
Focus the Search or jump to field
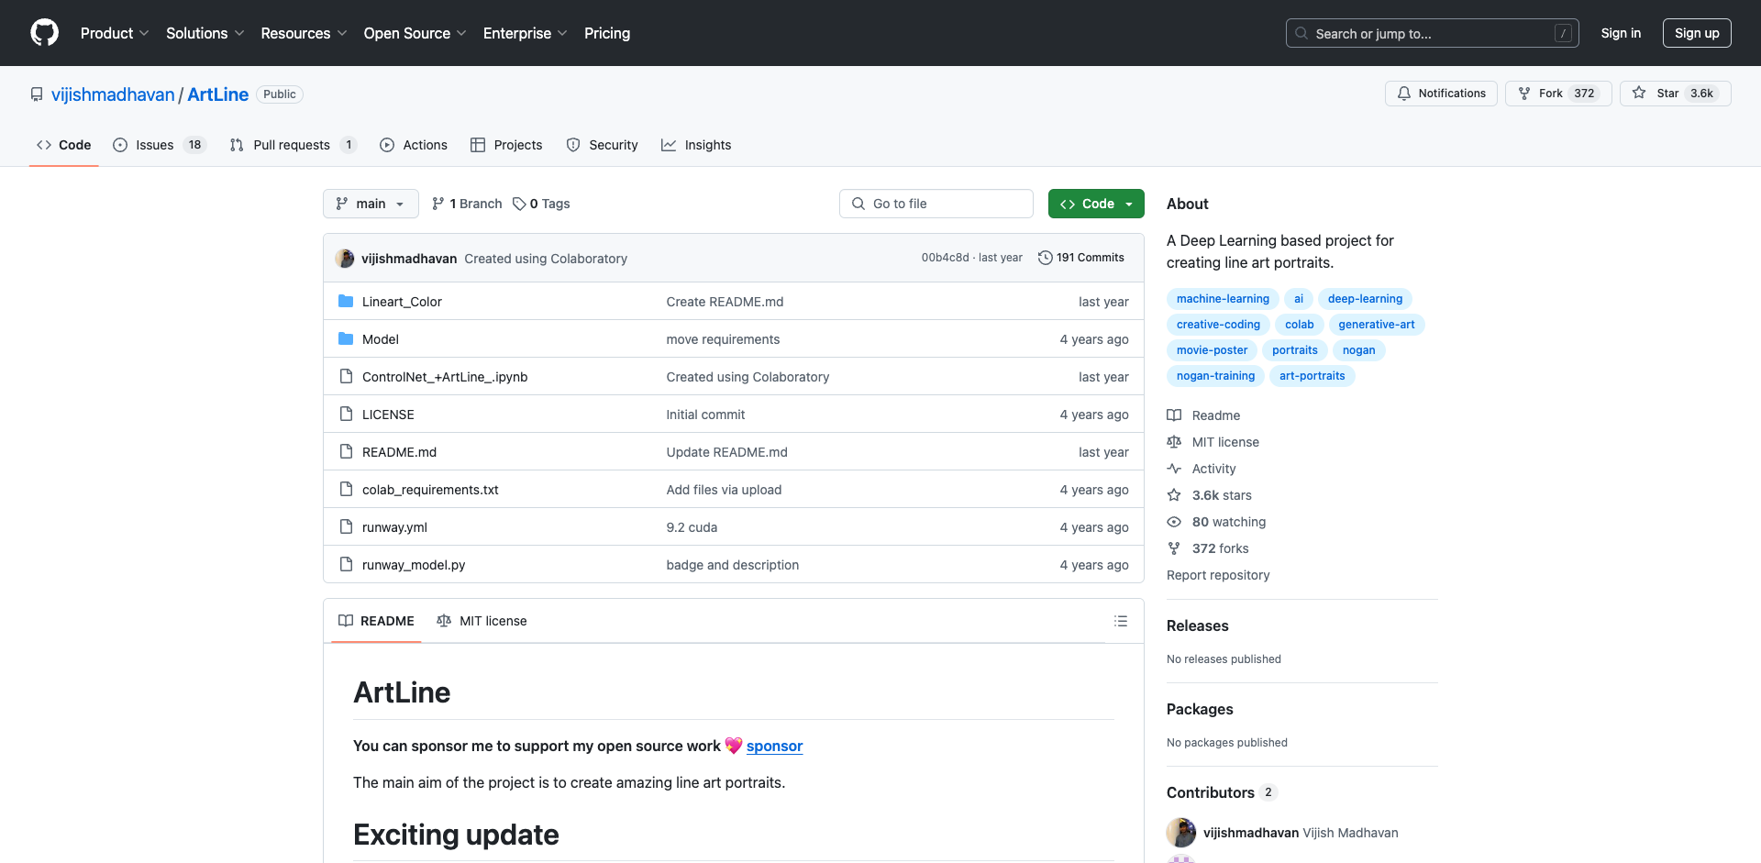pos(1433,33)
